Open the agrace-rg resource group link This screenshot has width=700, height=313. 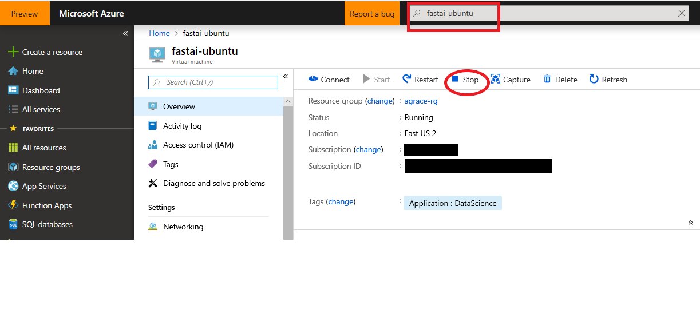421,101
